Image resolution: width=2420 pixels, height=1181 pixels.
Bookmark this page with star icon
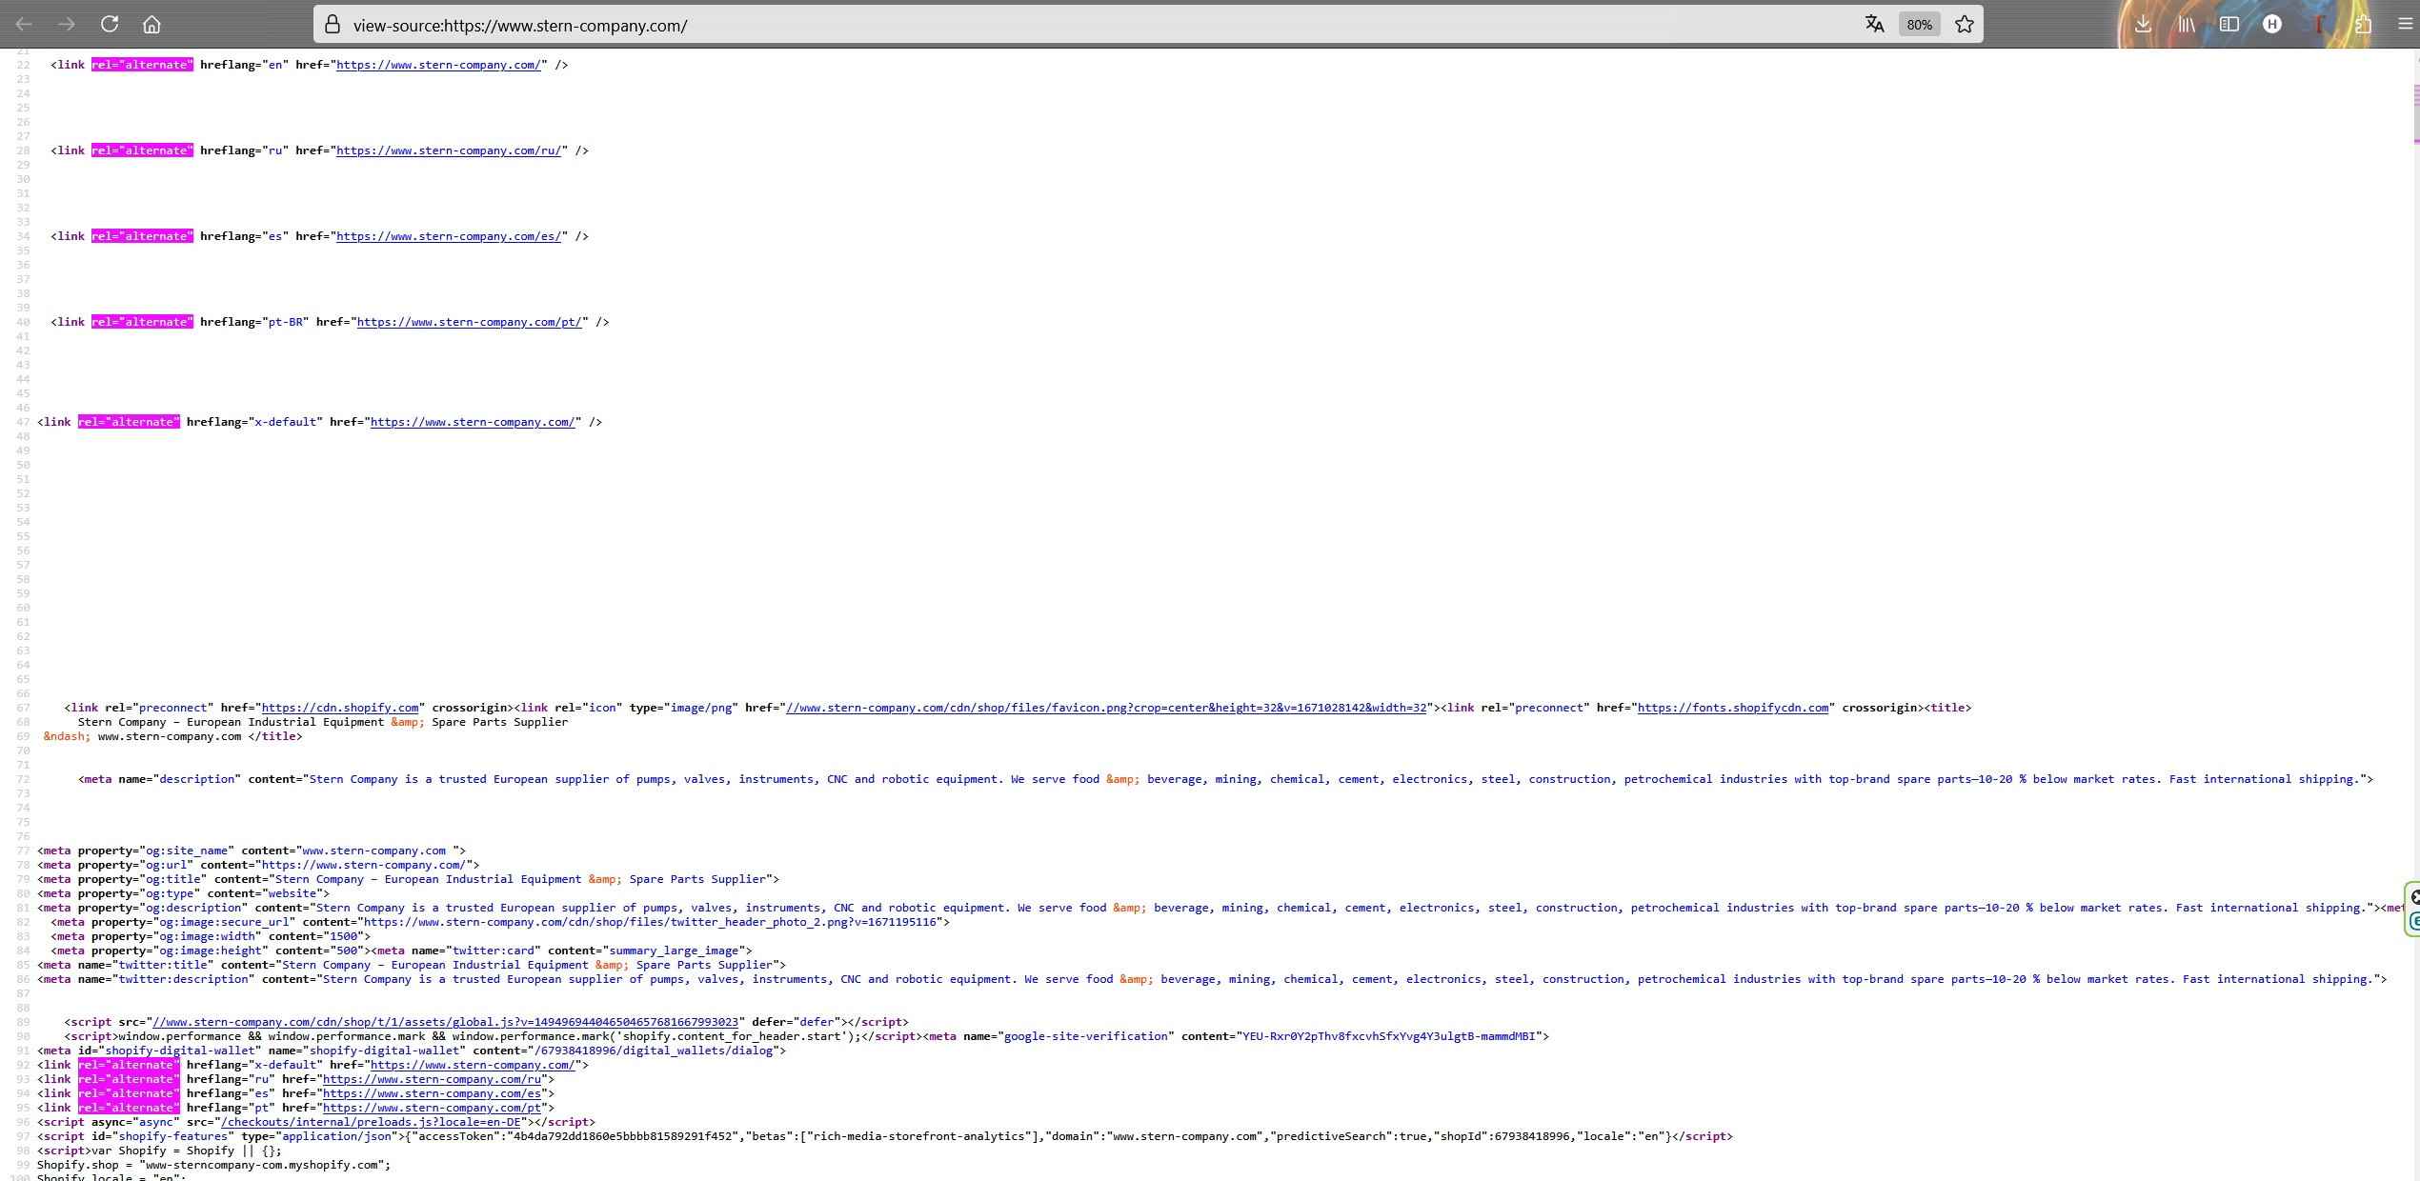(1965, 25)
